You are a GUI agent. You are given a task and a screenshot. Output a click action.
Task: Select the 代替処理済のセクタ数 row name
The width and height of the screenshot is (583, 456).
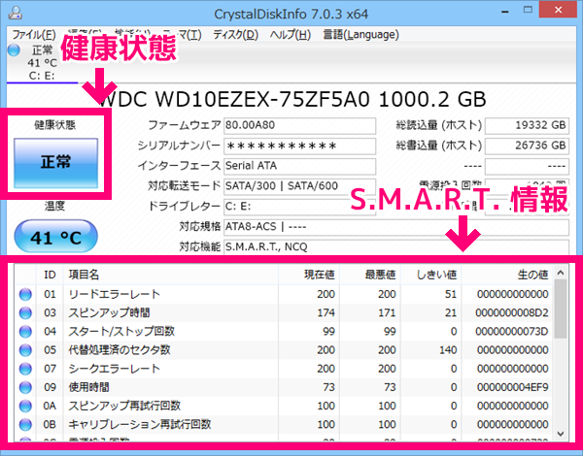tap(120, 350)
